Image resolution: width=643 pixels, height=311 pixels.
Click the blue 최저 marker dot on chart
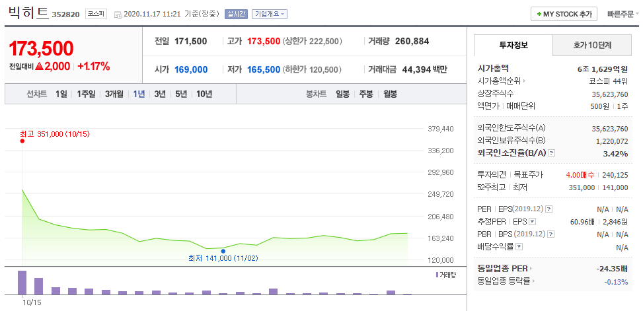223,251
